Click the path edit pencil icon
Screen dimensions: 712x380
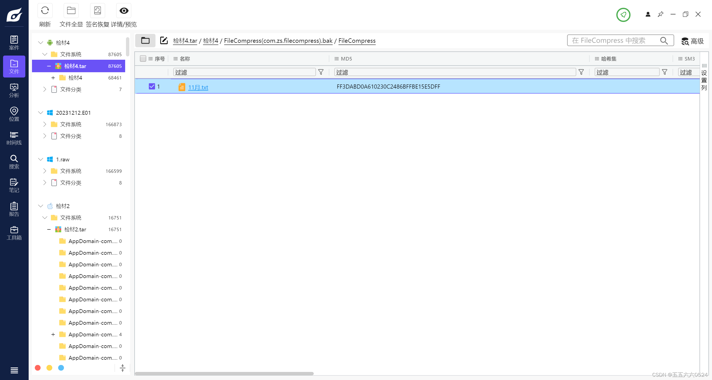[164, 41]
